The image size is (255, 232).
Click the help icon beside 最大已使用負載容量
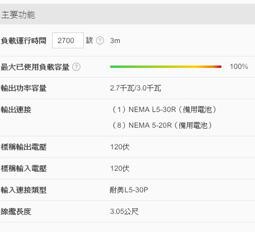pyautogui.click(x=76, y=67)
